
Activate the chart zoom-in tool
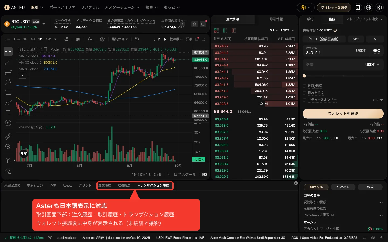click(x=8, y=147)
